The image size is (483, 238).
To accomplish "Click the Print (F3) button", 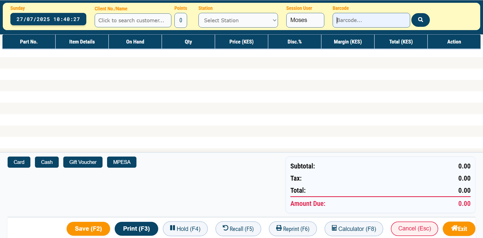I will 136,229.
